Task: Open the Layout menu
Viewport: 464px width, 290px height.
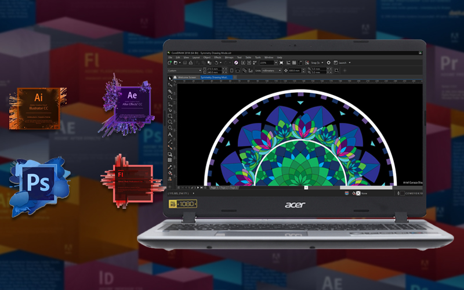Action: click(x=196, y=57)
